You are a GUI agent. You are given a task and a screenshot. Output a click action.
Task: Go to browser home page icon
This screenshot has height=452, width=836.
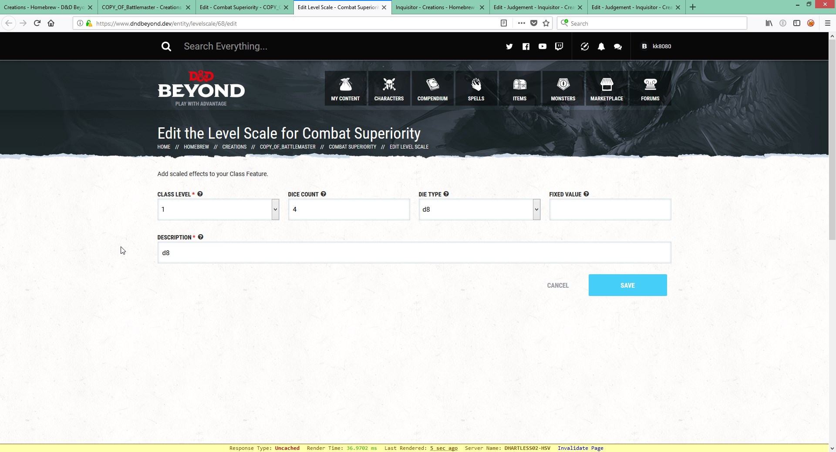tap(51, 23)
